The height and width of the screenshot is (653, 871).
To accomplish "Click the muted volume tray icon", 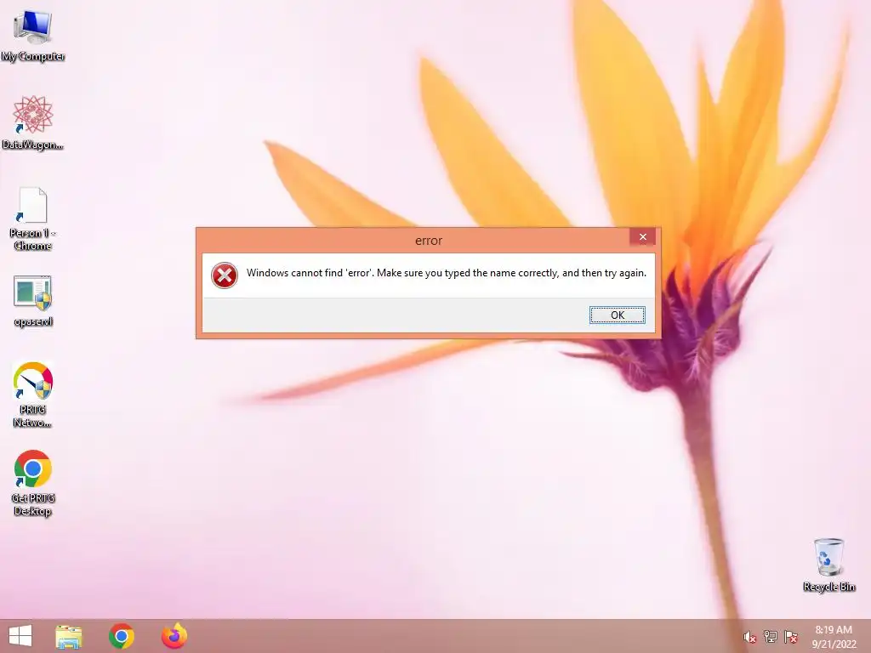I will coord(749,637).
